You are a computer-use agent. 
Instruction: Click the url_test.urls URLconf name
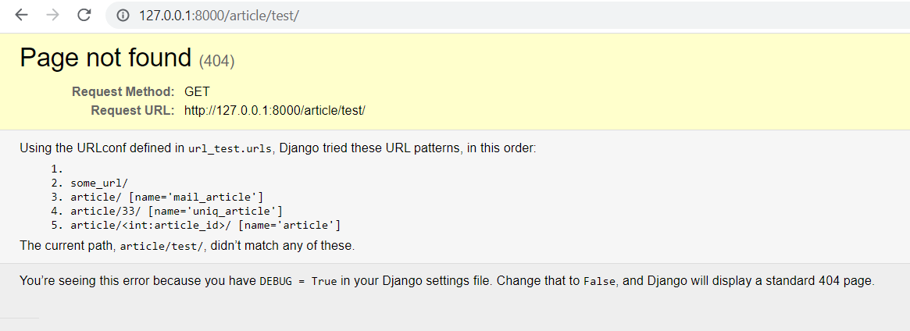coord(230,148)
